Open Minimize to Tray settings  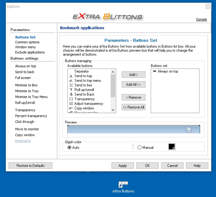click(x=27, y=91)
